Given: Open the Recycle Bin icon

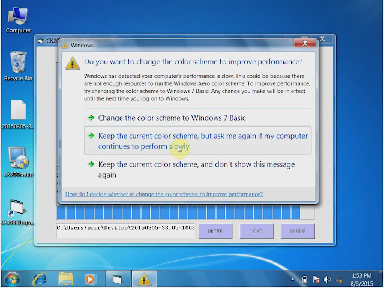Looking at the screenshot, I should coord(18,65).
